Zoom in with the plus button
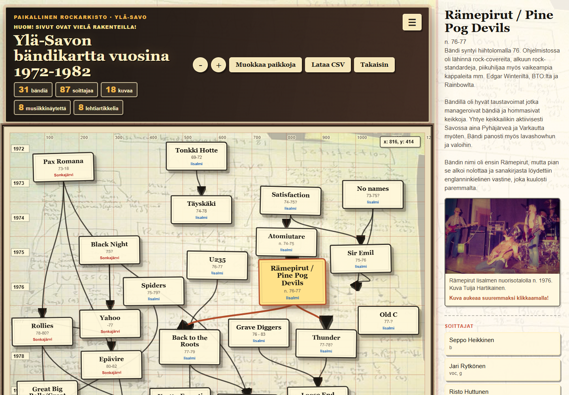The image size is (569, 395). pos(219,65)
